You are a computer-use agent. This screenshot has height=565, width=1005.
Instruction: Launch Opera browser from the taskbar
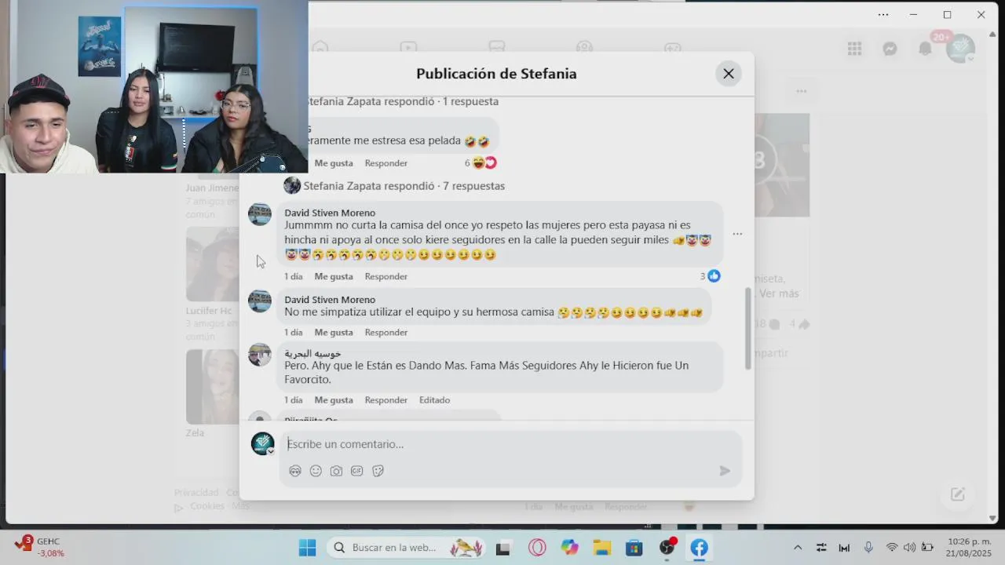click(x=537, y=548)
